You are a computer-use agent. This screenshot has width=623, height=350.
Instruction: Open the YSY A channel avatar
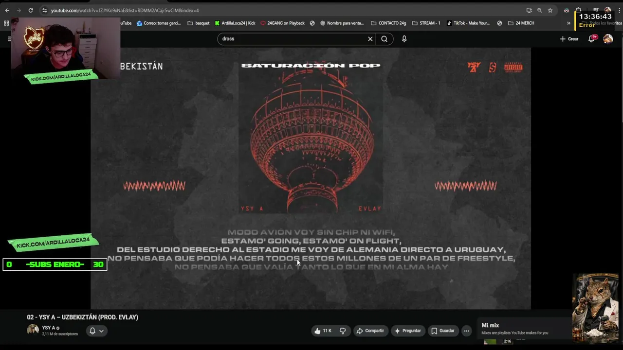pos(33,330)
